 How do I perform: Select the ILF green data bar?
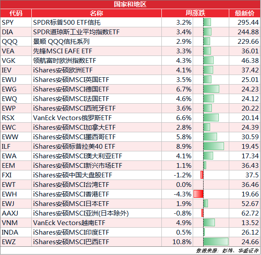pos(214,146)
